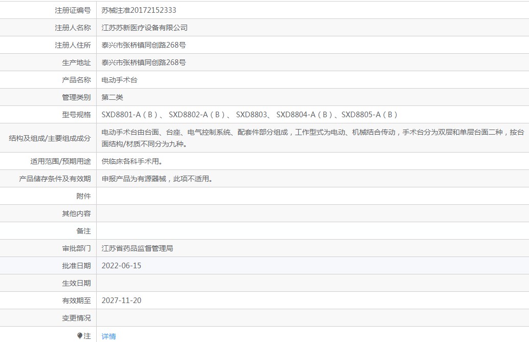The image size is (529, 342).
Task: Click the 变更情况 label
Action: click(76, 318)
